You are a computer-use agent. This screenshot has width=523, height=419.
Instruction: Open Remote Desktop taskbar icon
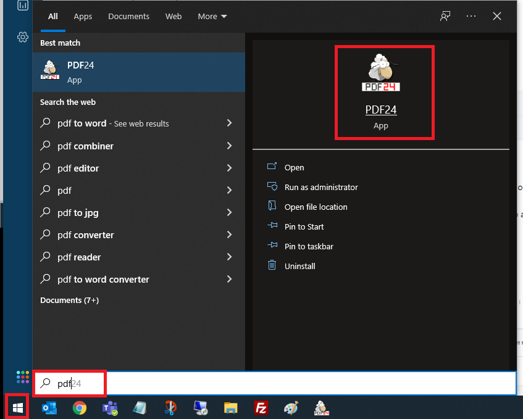click(201, 408)
